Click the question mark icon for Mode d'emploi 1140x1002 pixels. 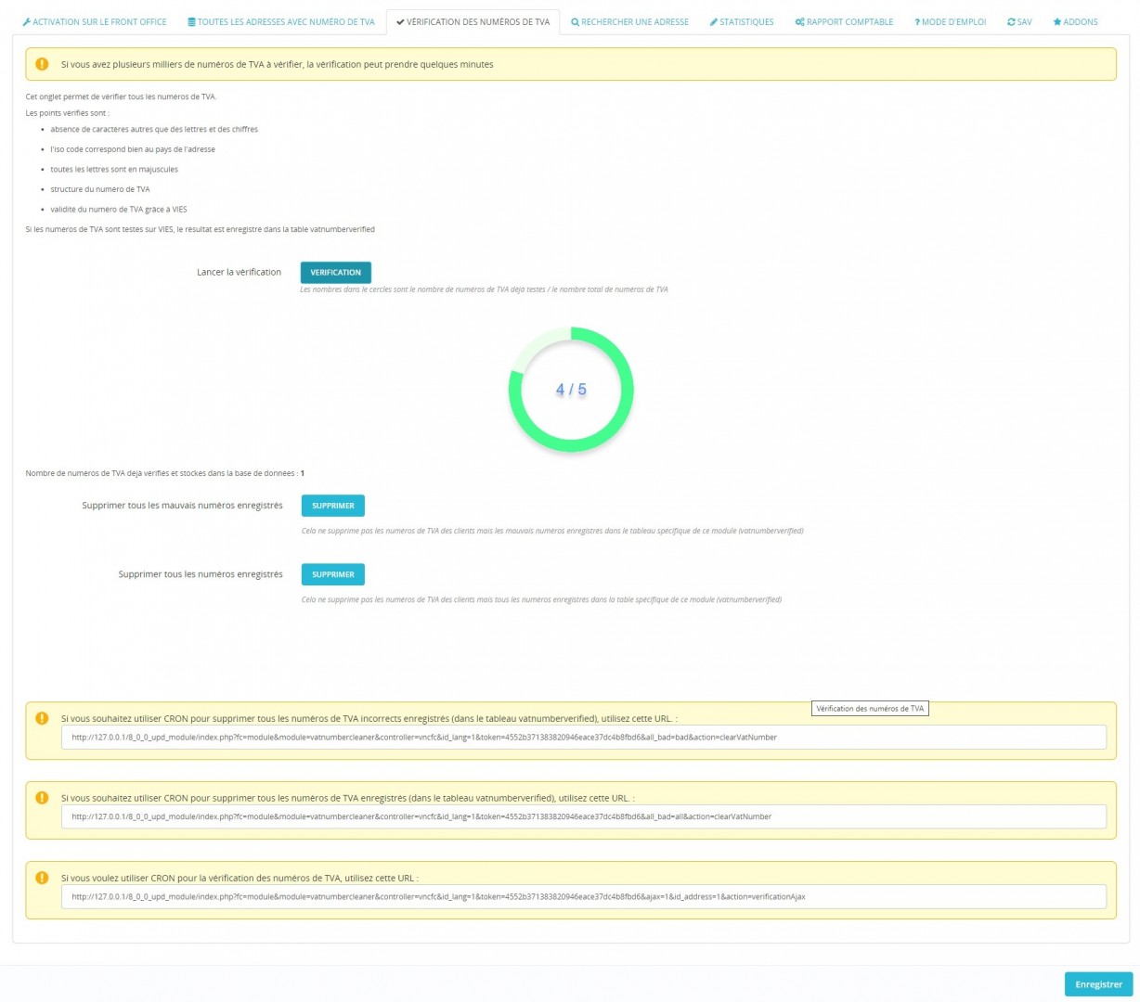click(x=917, y=22)
